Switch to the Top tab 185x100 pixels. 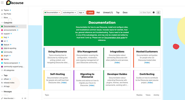tap(118, 13)
